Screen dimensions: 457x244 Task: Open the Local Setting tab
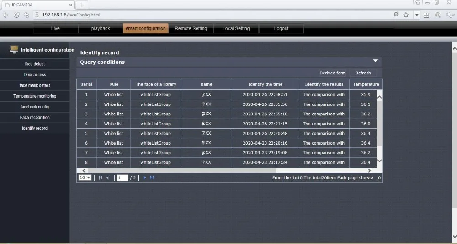[236, 28]
